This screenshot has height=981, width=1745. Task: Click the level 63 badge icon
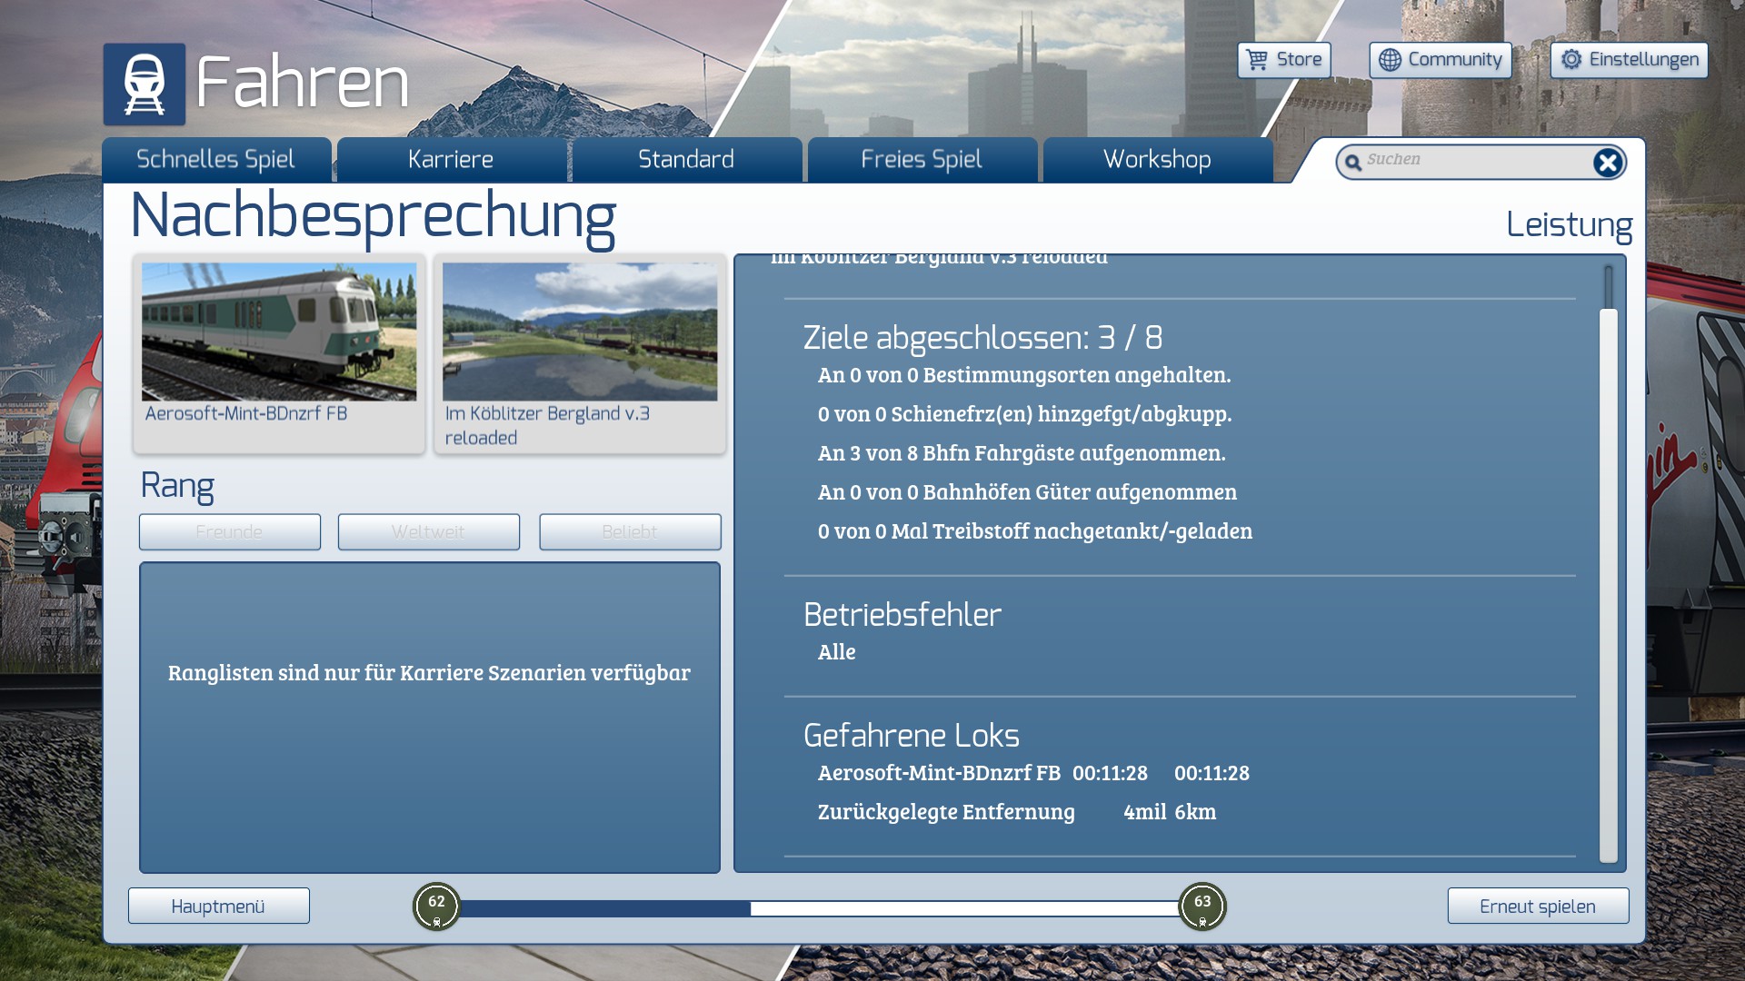1202,907
